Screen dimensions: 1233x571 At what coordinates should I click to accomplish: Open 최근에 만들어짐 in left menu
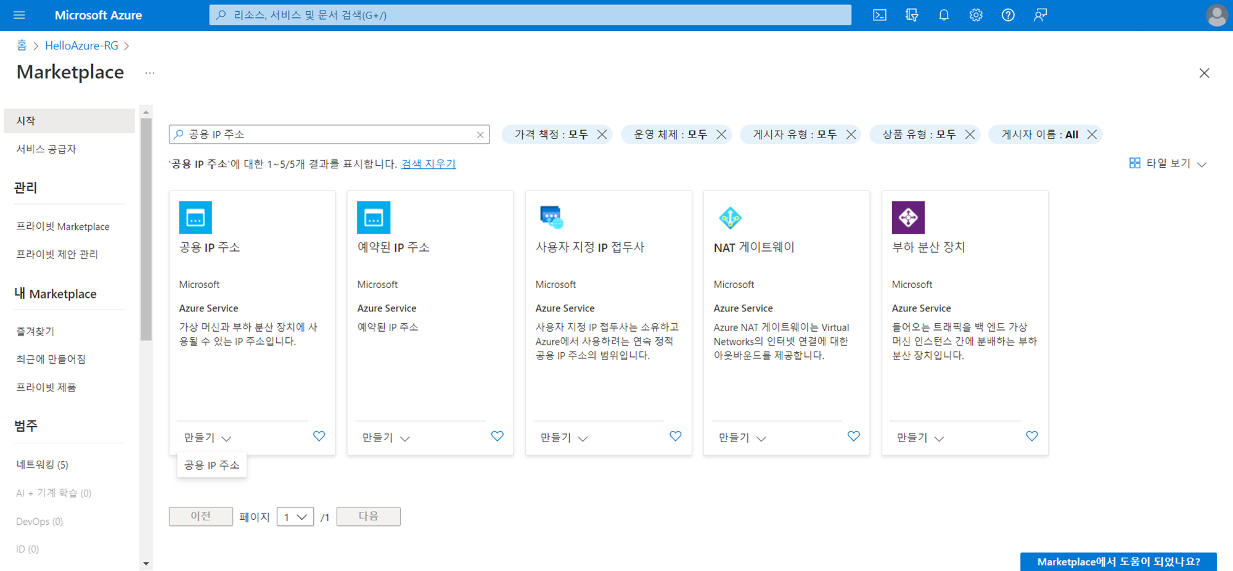[51, 359]
